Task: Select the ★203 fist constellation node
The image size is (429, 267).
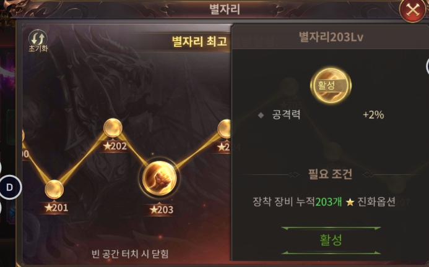Action: (x=159, y=178)
